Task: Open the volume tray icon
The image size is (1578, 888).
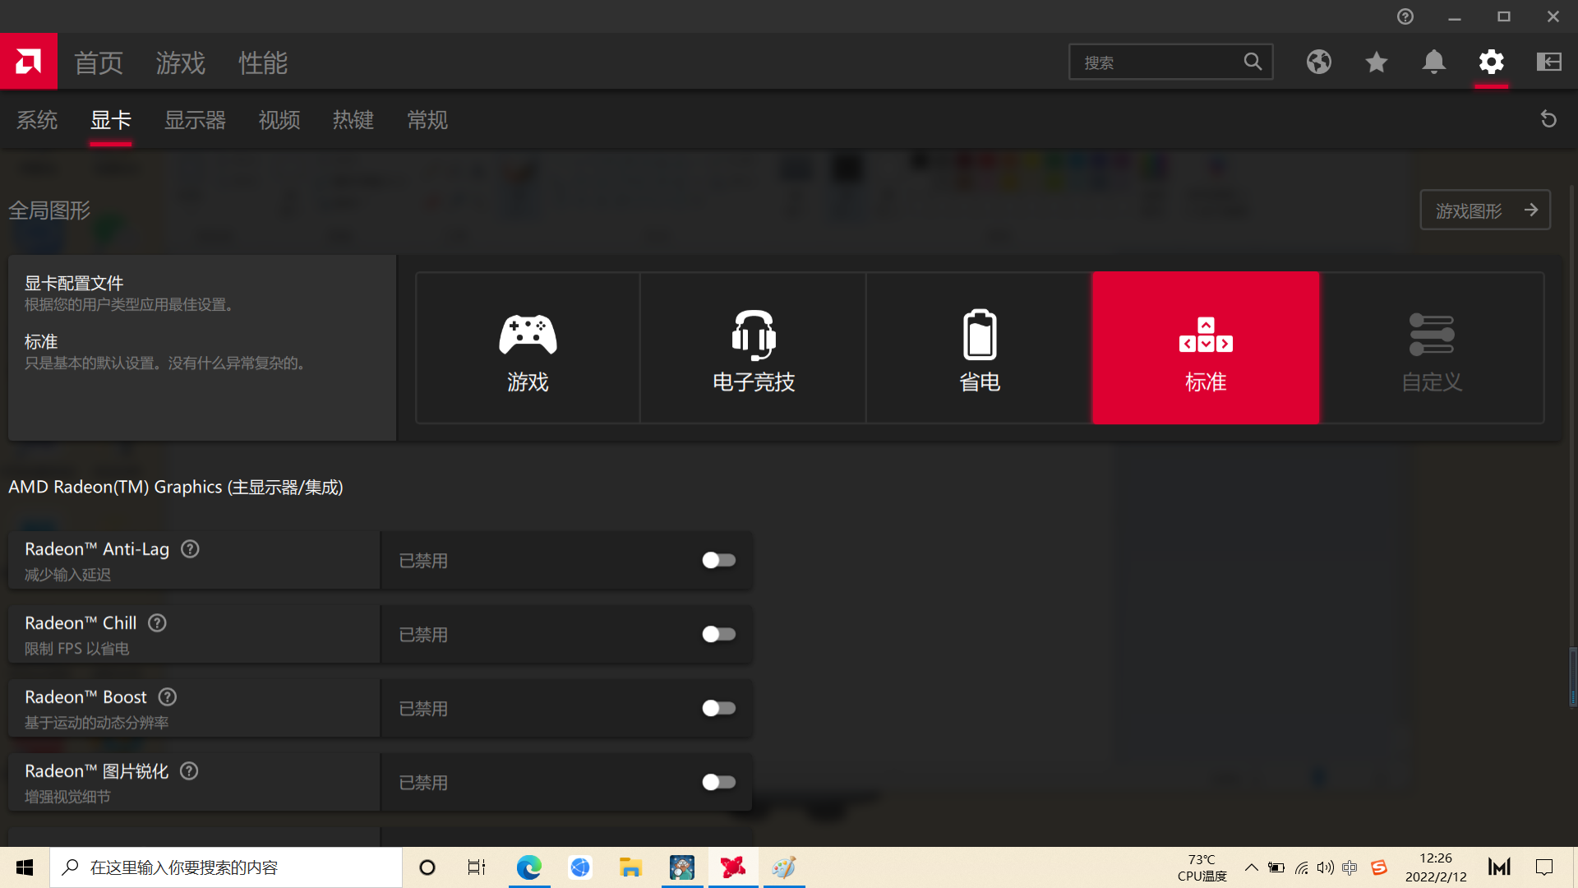Action: click(x=1325, y=867)
